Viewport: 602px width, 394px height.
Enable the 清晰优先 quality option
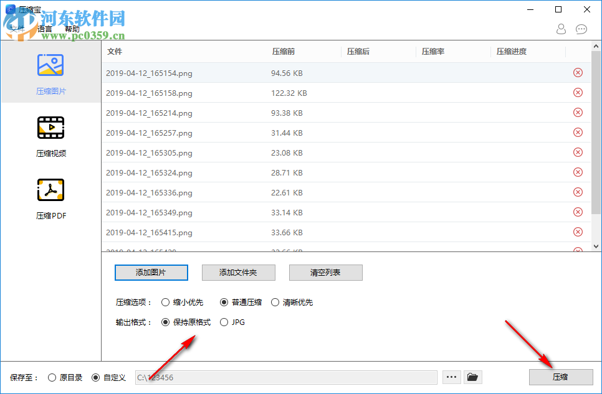click(x=275, y=302)
